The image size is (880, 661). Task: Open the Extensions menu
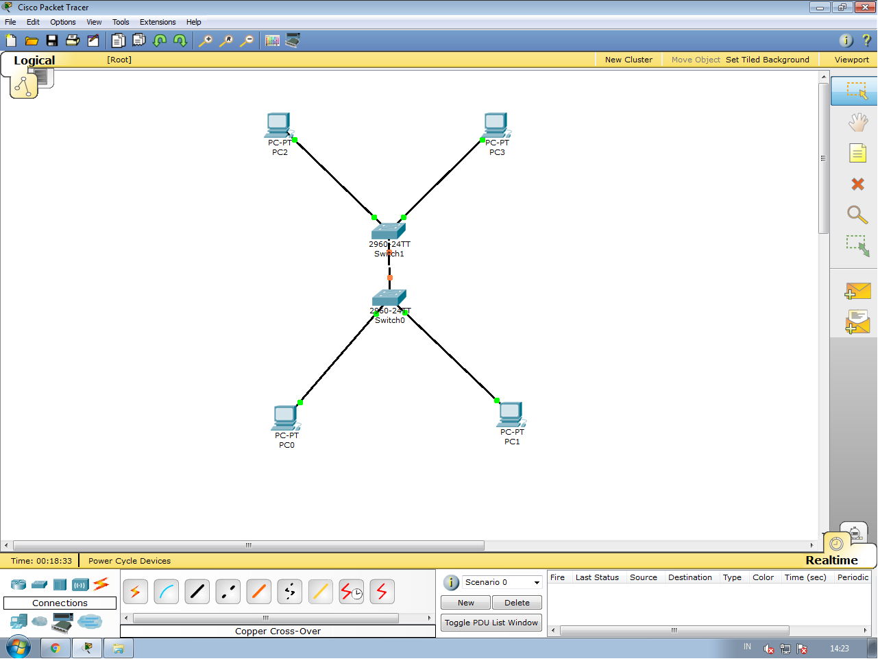[x=158, y=22]
